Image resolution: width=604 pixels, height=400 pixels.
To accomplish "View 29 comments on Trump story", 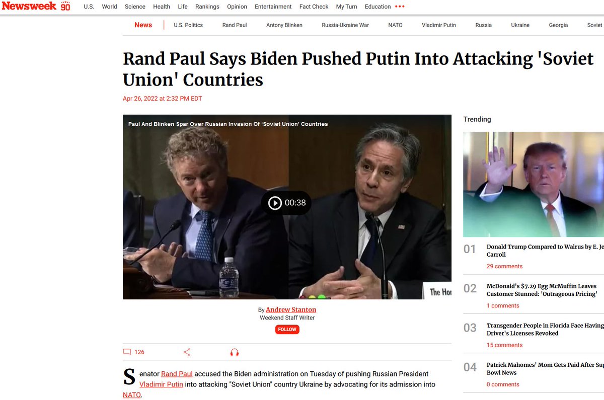I will click(x=504, y=266).
